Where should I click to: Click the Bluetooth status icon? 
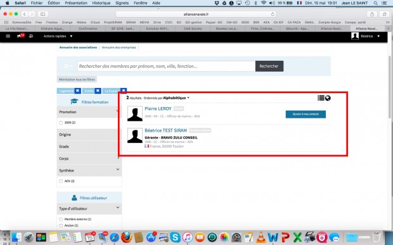(x=255, y=3)
